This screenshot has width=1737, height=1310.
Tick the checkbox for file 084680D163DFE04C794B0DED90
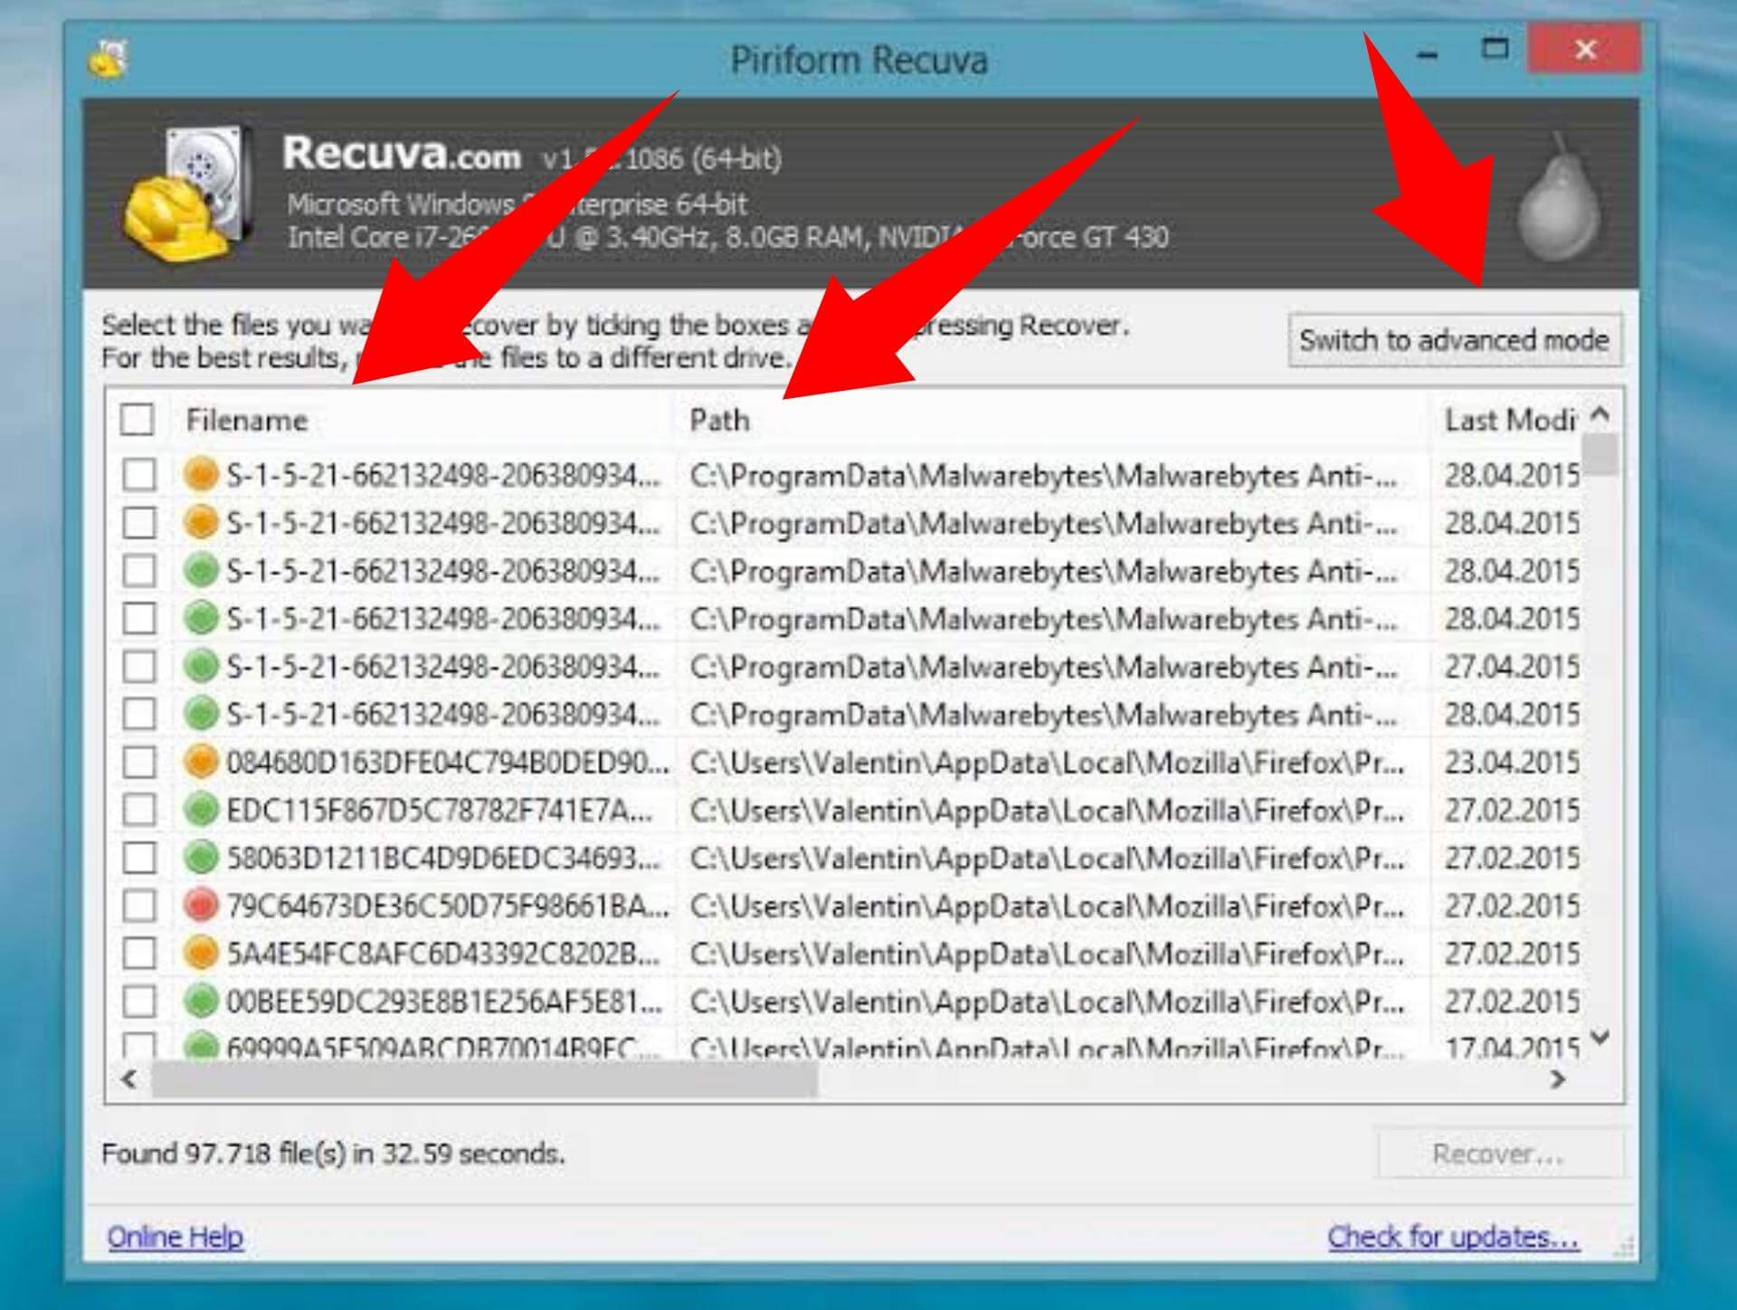coord(139,762)
